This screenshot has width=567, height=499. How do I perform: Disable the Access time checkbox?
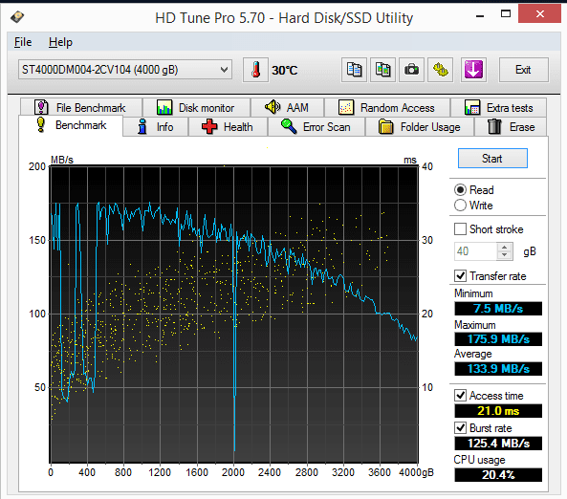(x=460, y=395)
